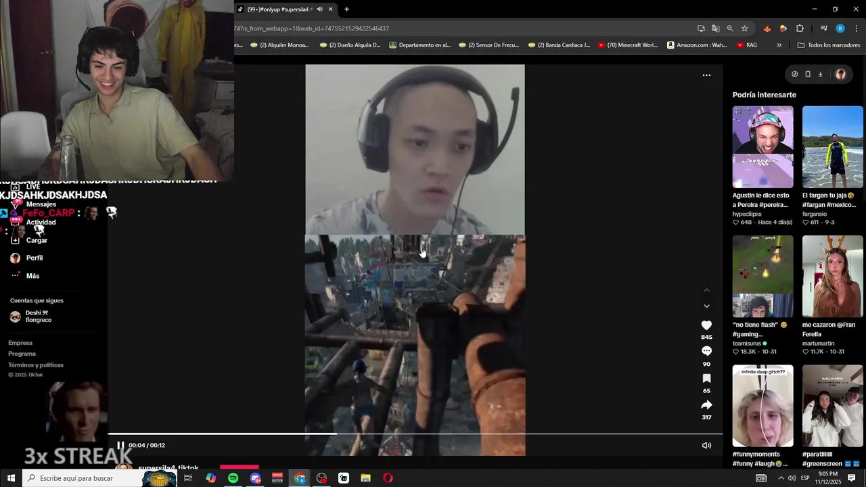Image resolution: width=866 pixels, height=487 pixels.
Task: Open the Departamento en al... bookmark
Action: [x=419, y=45]
